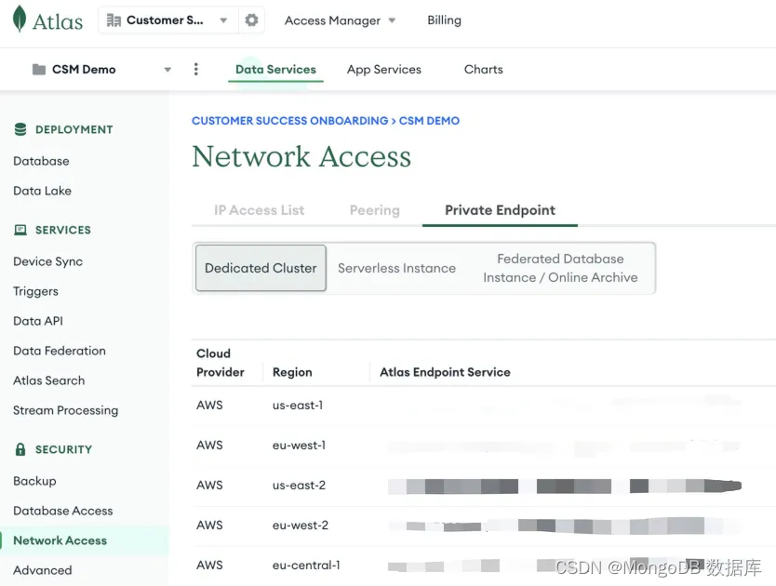Image resolution: width=776 pixels, height=586 pixels.
Task: Open Device Sync in sidebar
Action: coord(48,261)
